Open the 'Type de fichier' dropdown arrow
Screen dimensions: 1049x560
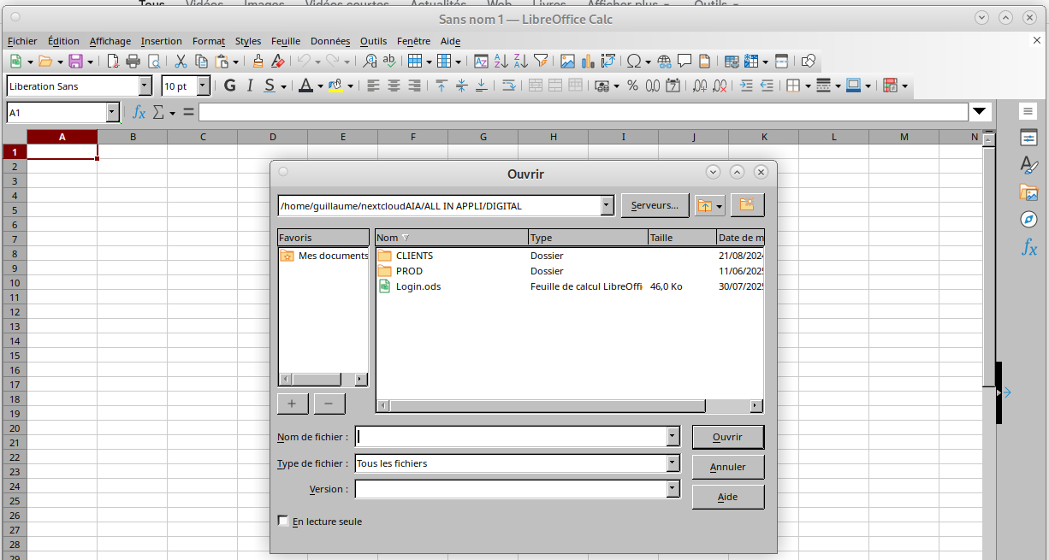click(673, 463)
